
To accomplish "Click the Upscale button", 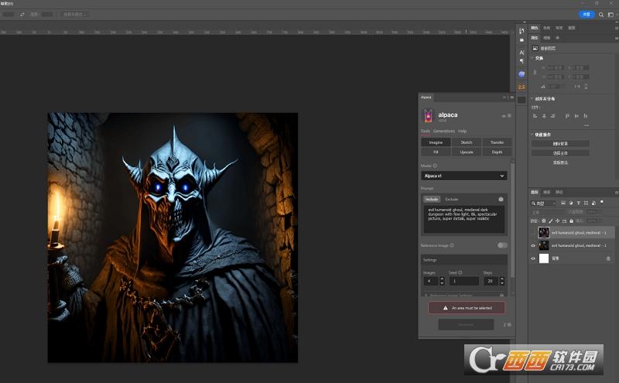I will point(467,152).
